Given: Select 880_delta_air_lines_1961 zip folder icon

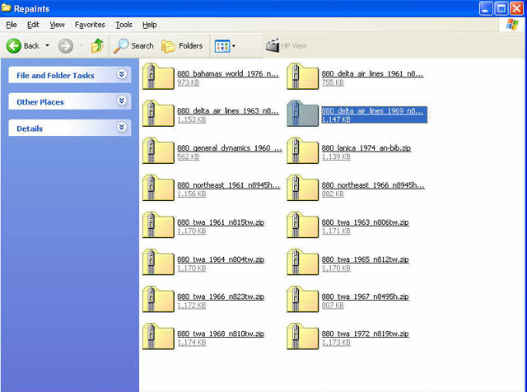Looking at the screenshot, I should tap(302, 77).
